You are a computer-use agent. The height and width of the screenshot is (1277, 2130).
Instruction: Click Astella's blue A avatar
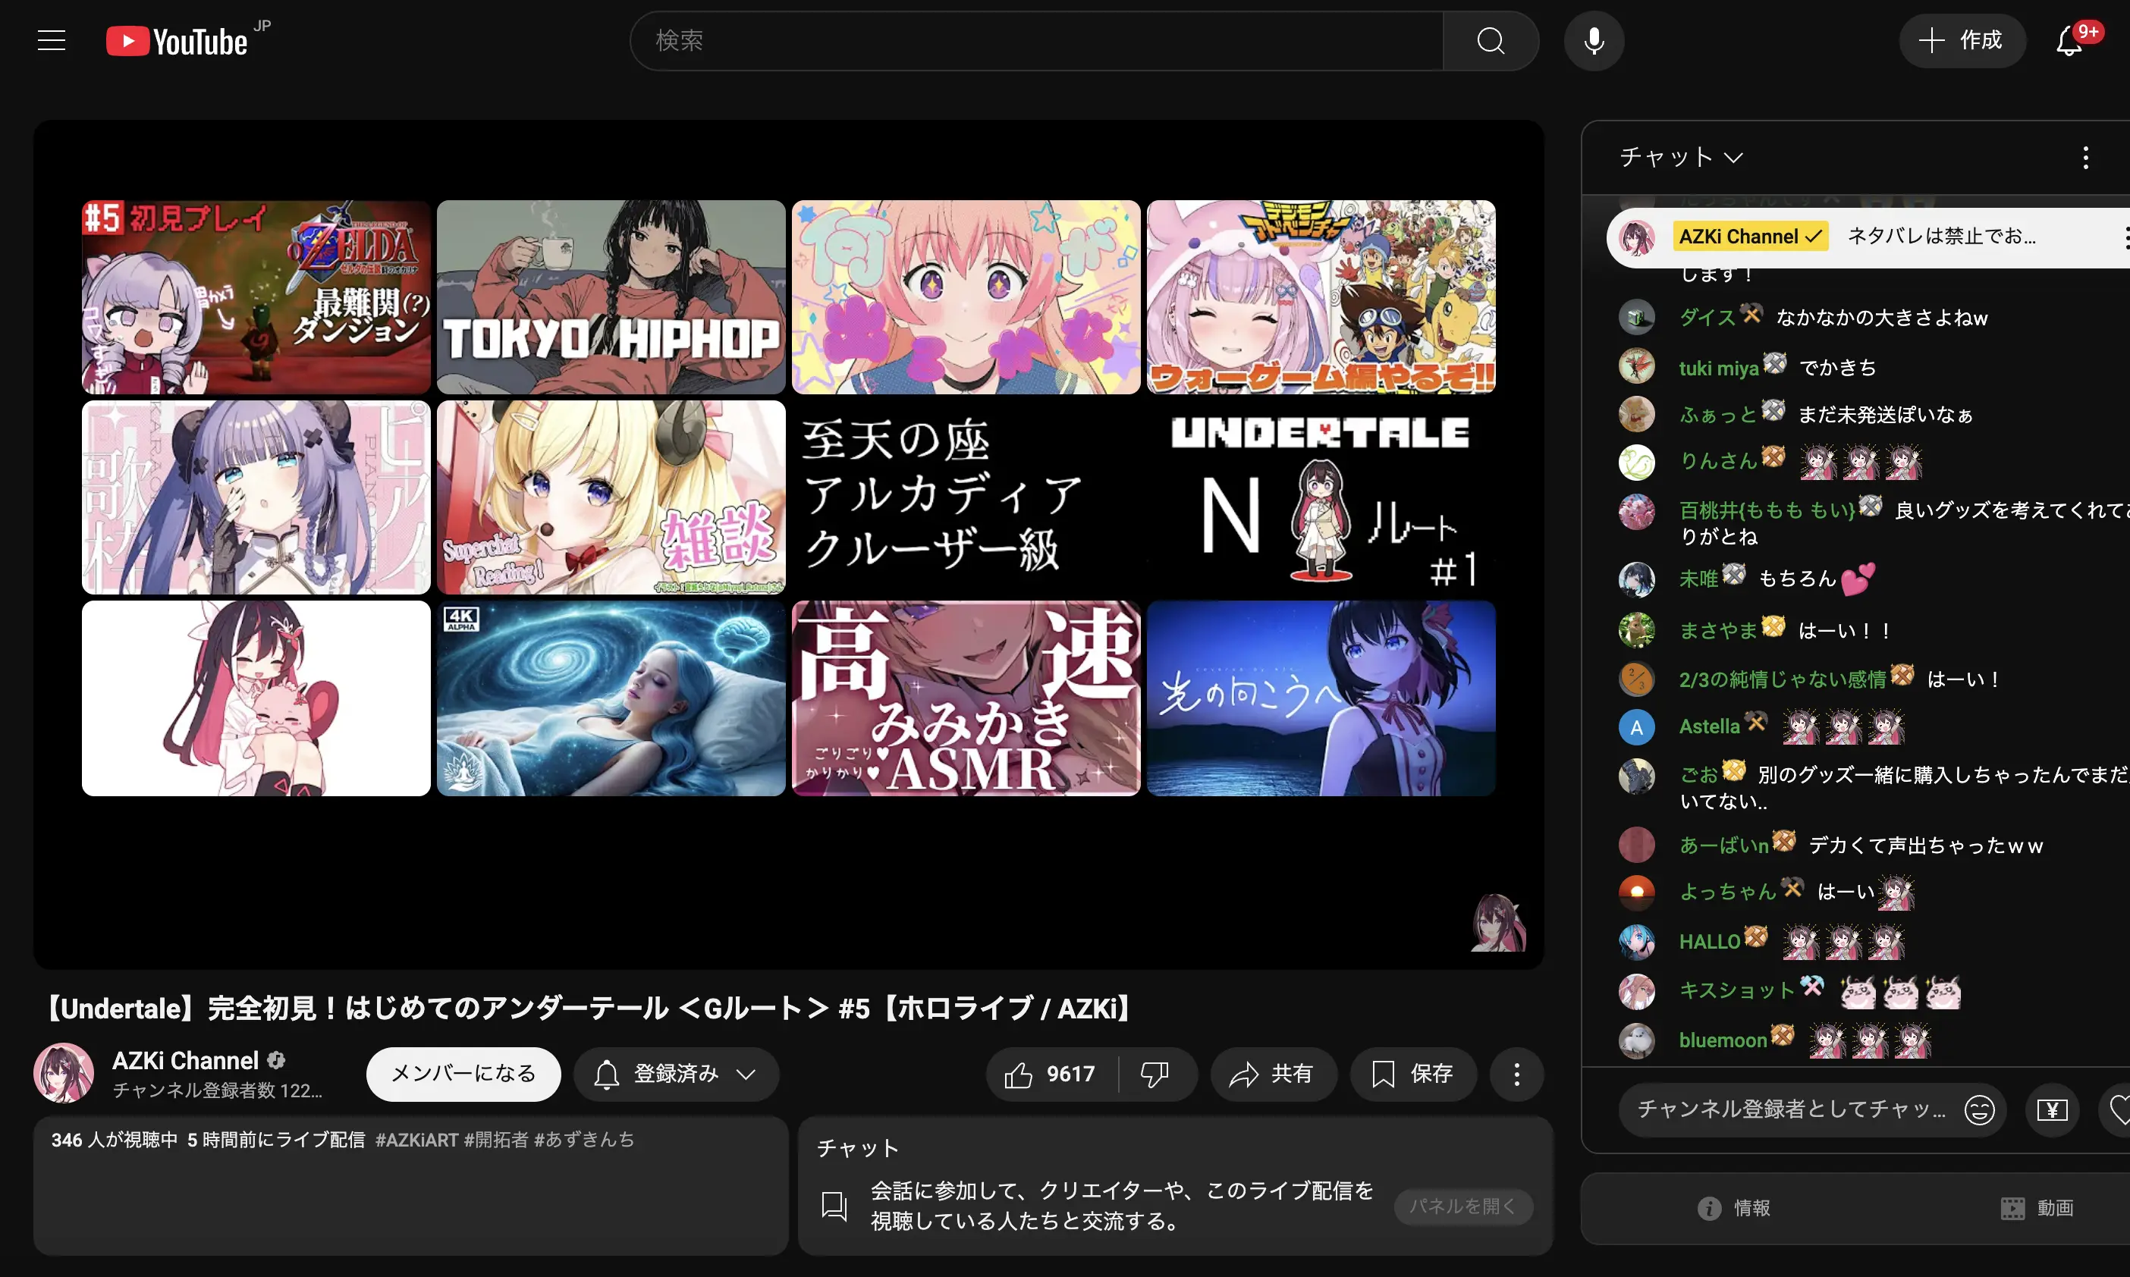pyautogui.click(x=1636, y=727)
